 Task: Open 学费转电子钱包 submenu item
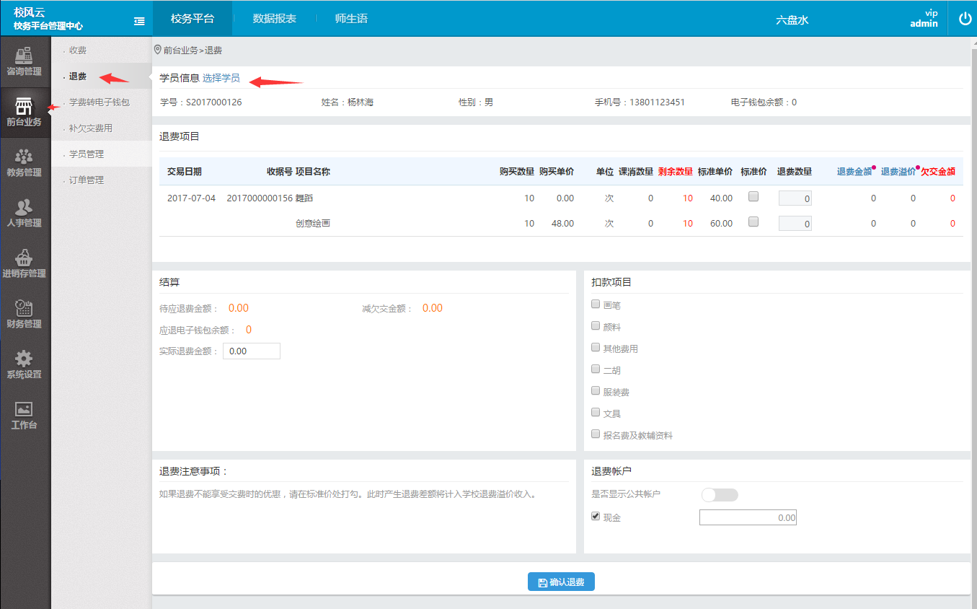101,102
